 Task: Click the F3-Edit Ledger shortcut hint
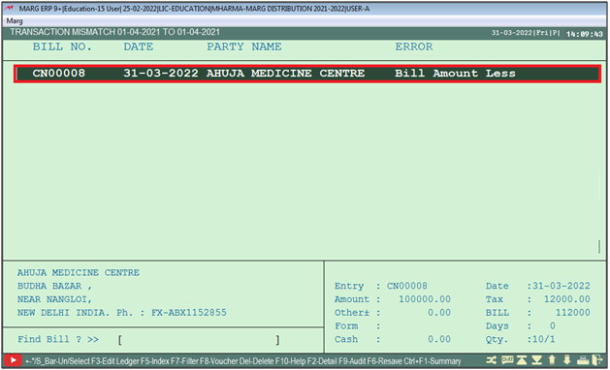[x=114, y=361]
